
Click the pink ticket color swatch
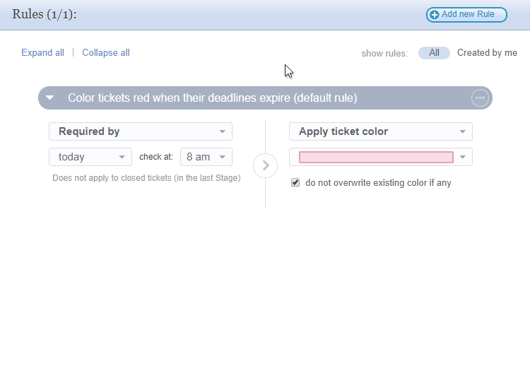(376, 157)
